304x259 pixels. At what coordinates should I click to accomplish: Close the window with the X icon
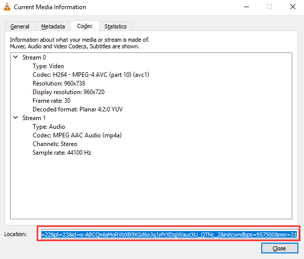[293, 7]
